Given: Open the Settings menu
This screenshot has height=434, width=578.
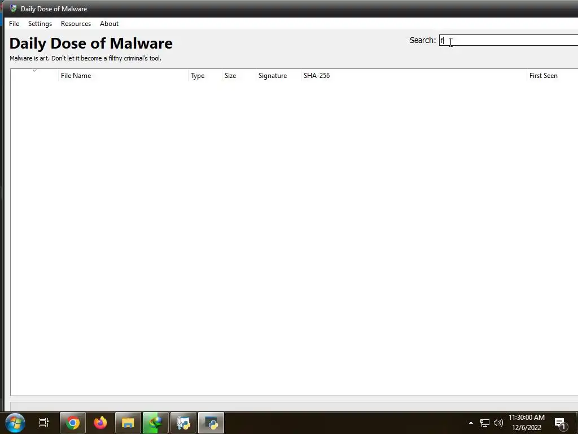Looking at the screenshot, I should tap(40, 24).
